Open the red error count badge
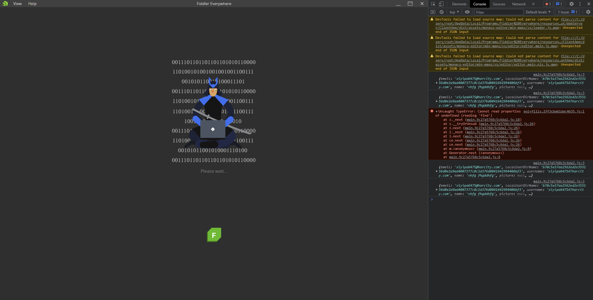593x300 pixels. [548, 4]
